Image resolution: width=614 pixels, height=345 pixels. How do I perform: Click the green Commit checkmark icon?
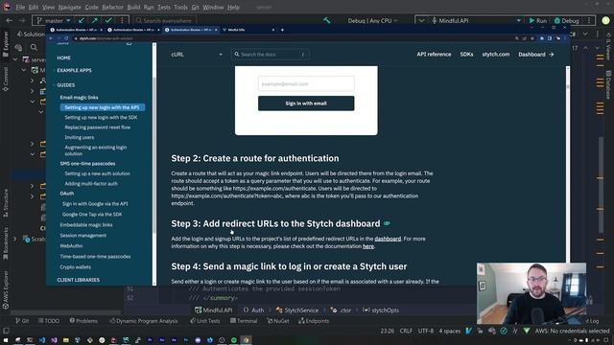108,20
